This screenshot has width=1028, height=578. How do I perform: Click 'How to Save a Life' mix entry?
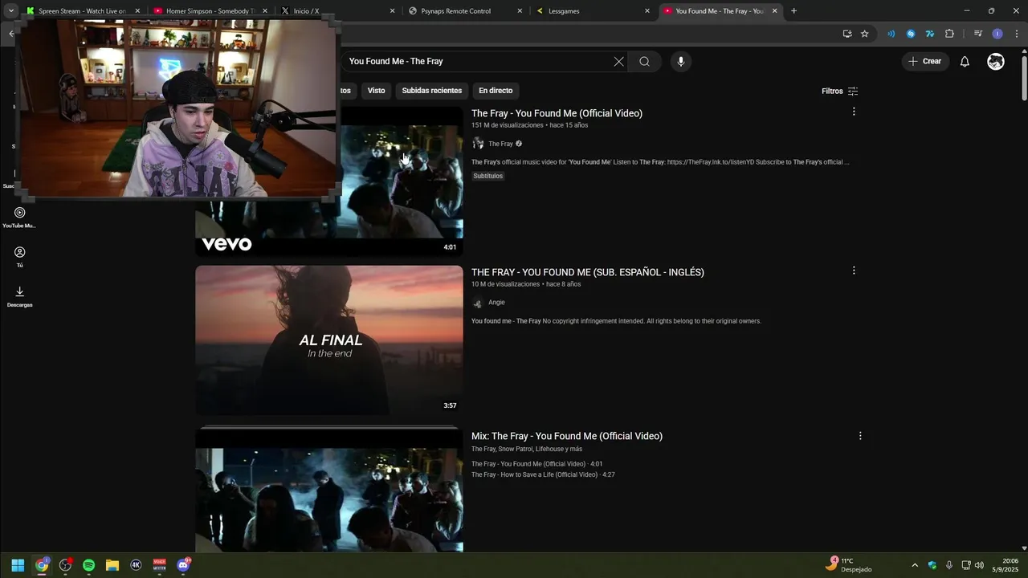click(543, 474)
